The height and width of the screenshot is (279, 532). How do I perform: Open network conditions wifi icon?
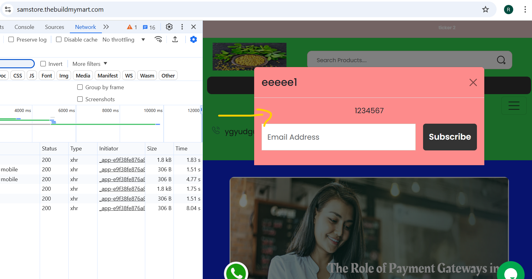click(x=158, y=39)
